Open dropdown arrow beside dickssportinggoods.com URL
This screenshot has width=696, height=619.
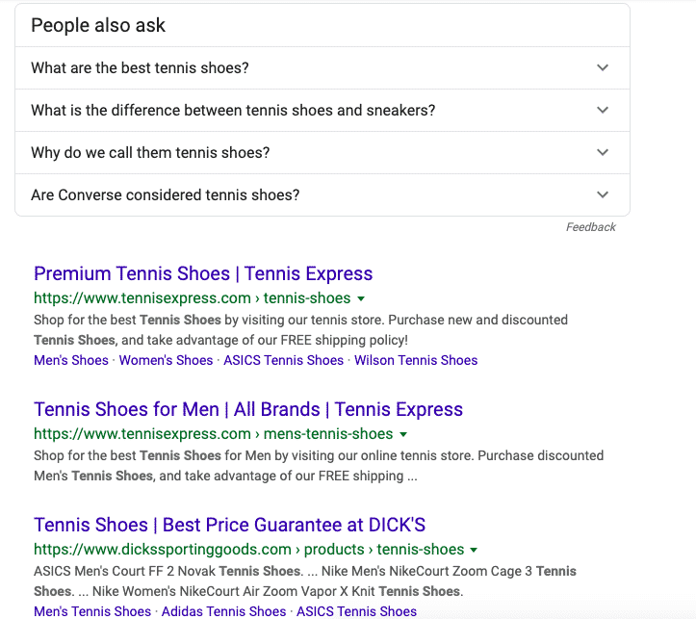[474, 551]
